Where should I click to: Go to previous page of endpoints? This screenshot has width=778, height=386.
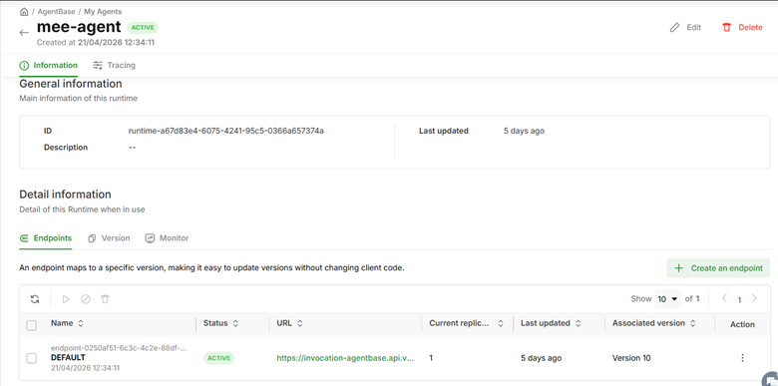(x=724, y=298)
